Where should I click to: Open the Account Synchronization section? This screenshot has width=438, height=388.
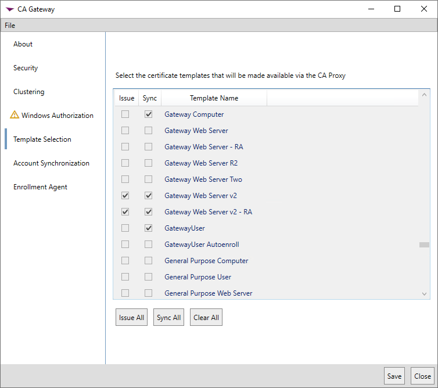click(x=52, y=163)
